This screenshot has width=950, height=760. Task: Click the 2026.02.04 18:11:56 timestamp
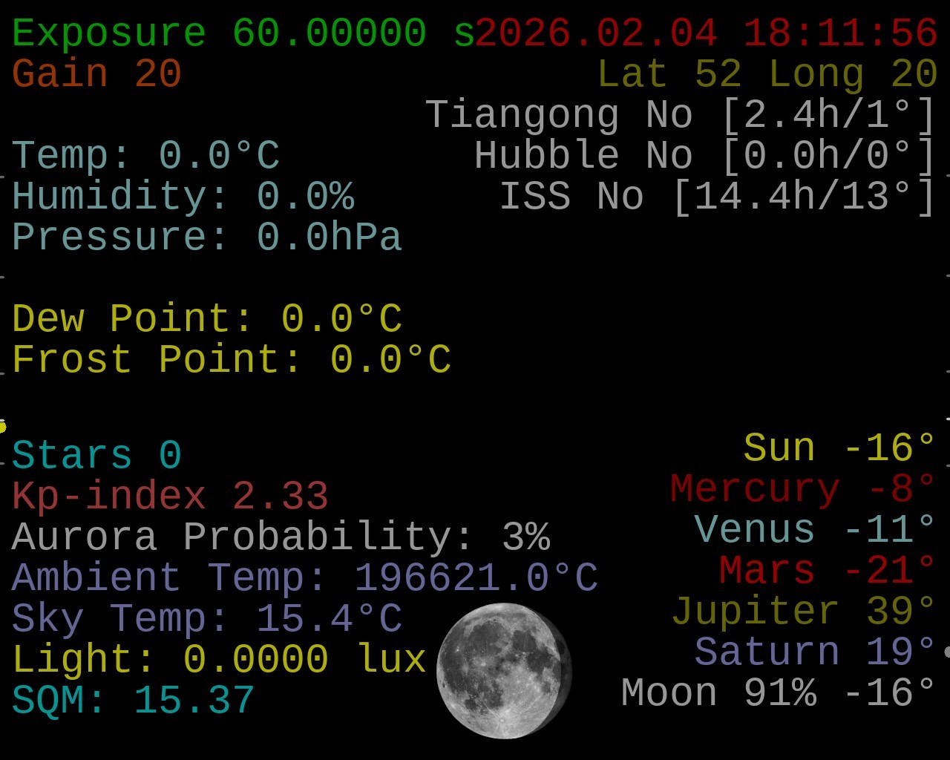707,33
